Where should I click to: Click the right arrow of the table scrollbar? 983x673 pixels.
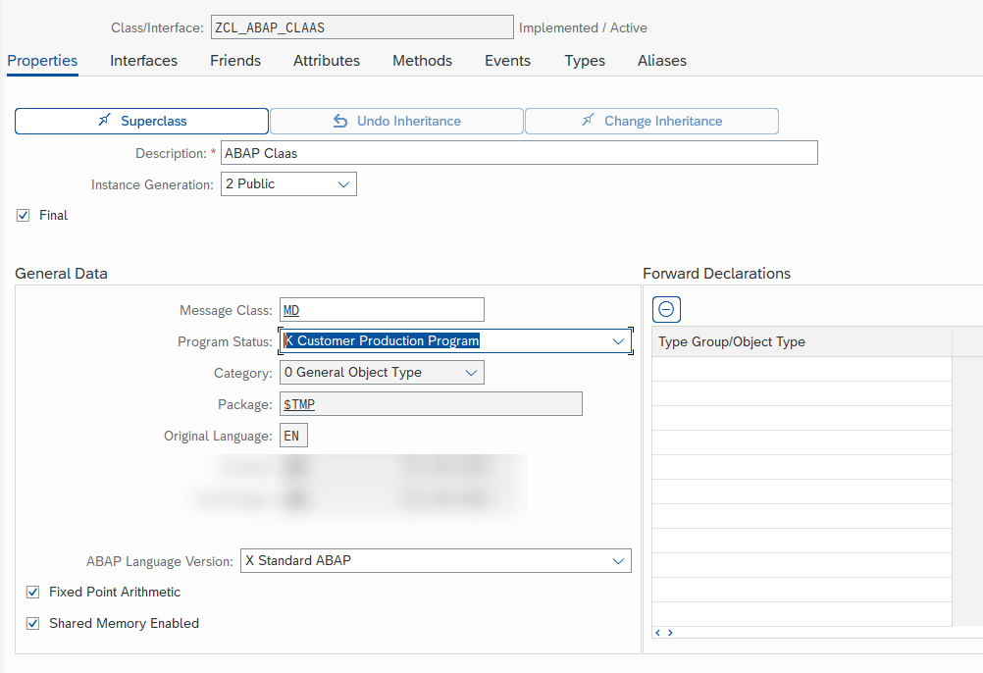(670, 633)
